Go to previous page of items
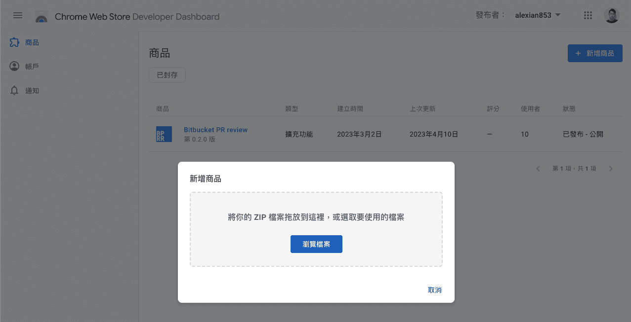This screenshot has width=631, height=322. tap(538, 169)
